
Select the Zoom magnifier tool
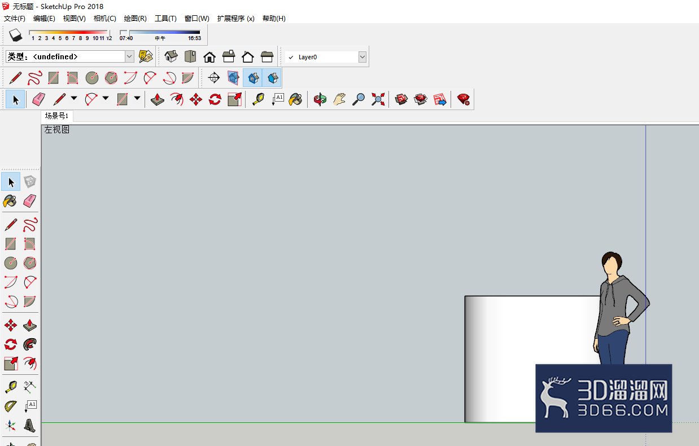(x=359, y=99)
